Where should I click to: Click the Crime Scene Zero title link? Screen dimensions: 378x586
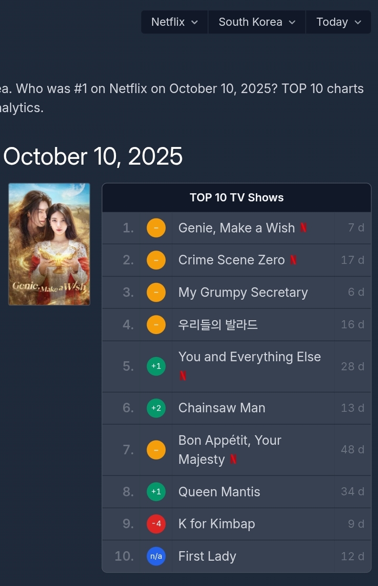point(231,260)
